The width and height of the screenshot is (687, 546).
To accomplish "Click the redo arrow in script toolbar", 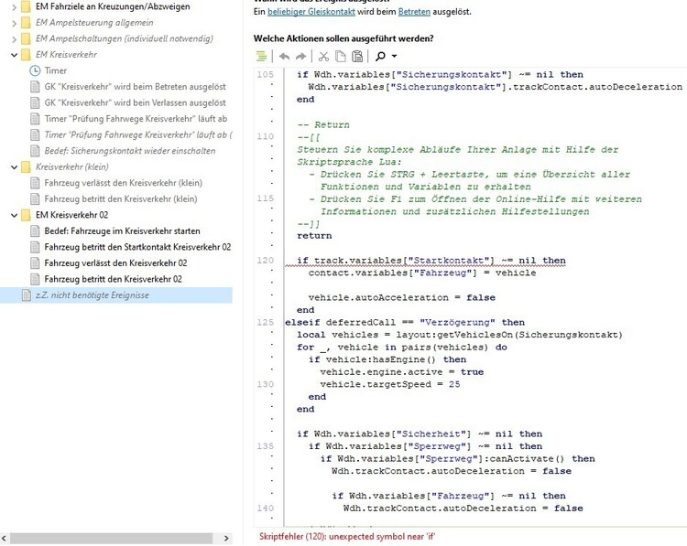I will tap(301, 56).
